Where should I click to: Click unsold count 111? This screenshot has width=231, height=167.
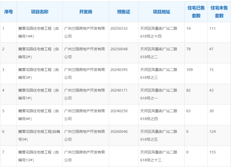click(213, 28)
